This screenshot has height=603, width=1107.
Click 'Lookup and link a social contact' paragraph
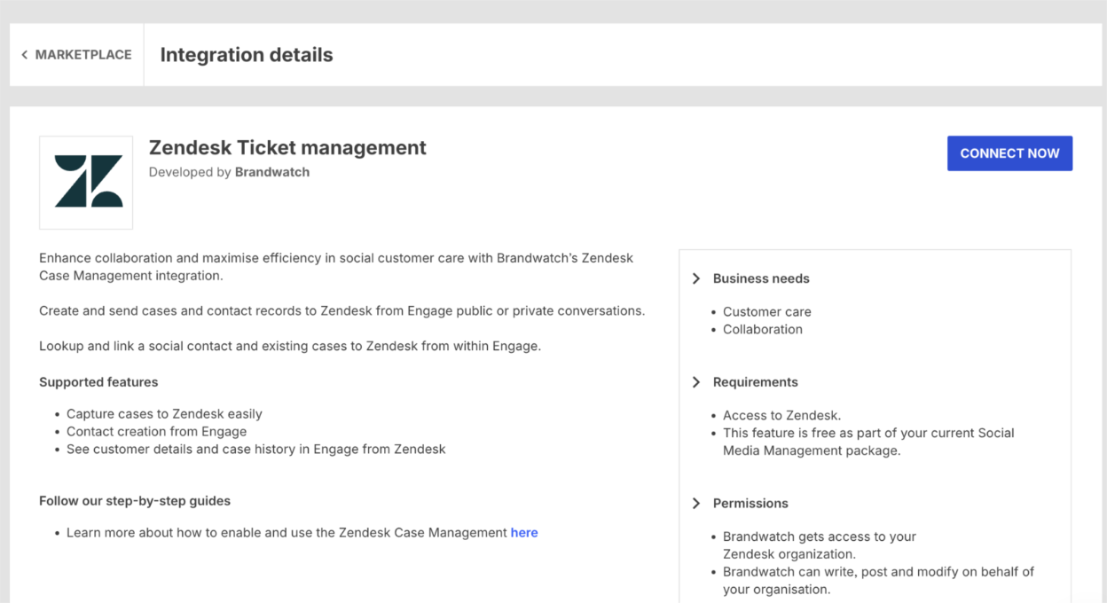(x=290, y=346)
